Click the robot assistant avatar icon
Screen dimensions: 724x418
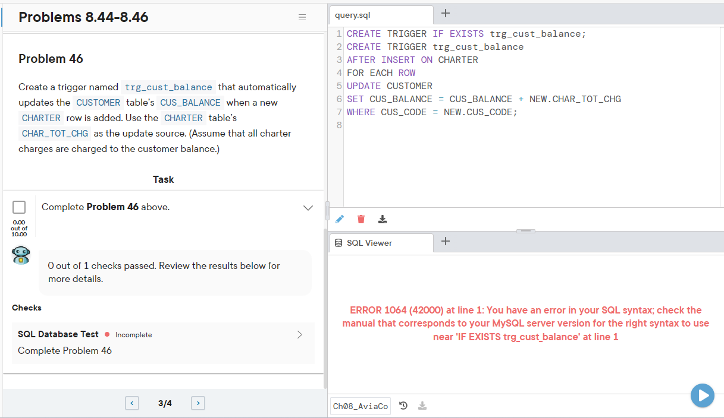(x=20, y=255)
